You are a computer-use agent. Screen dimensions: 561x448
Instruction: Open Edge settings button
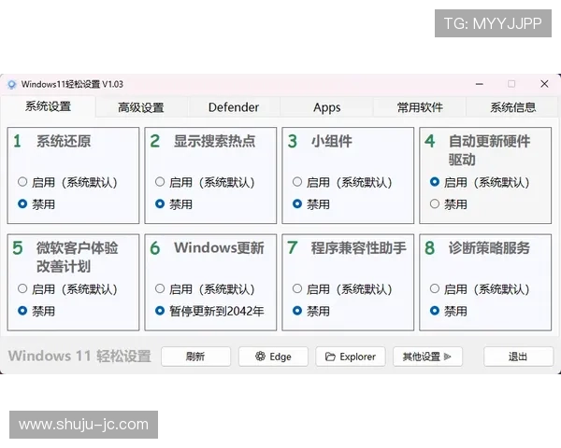coord(273,357)
